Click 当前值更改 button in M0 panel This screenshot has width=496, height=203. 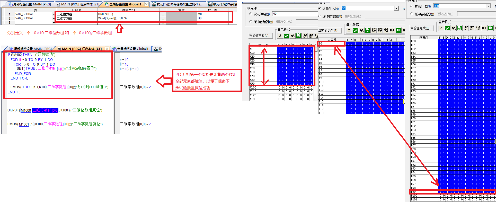pos(260,36)
